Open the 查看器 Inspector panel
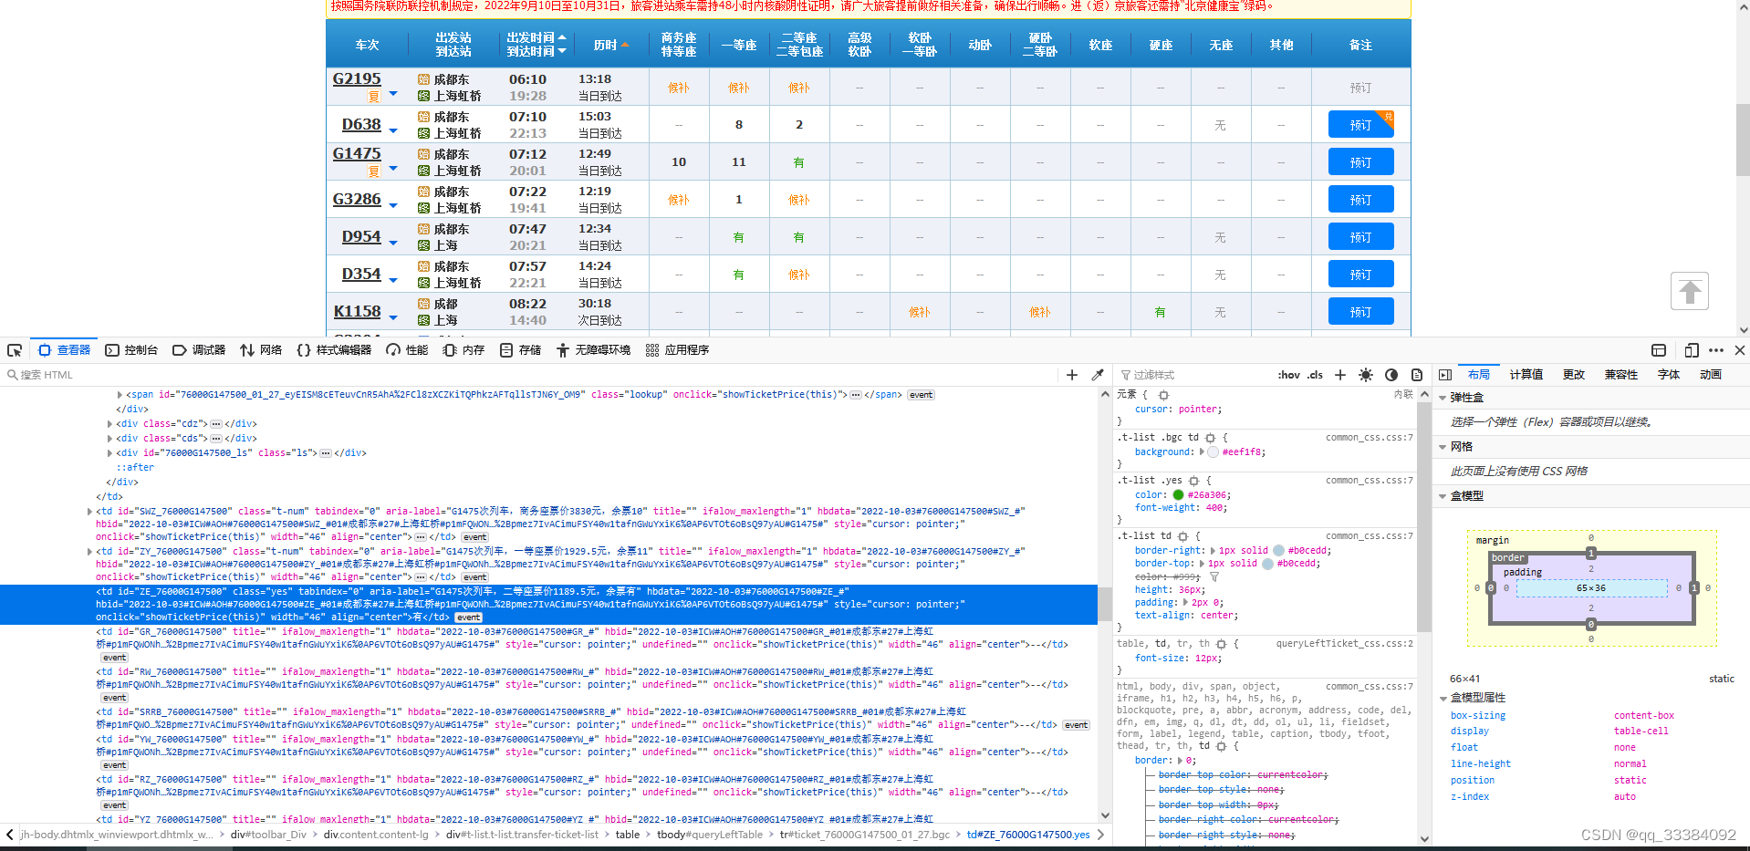 [65, 350]
